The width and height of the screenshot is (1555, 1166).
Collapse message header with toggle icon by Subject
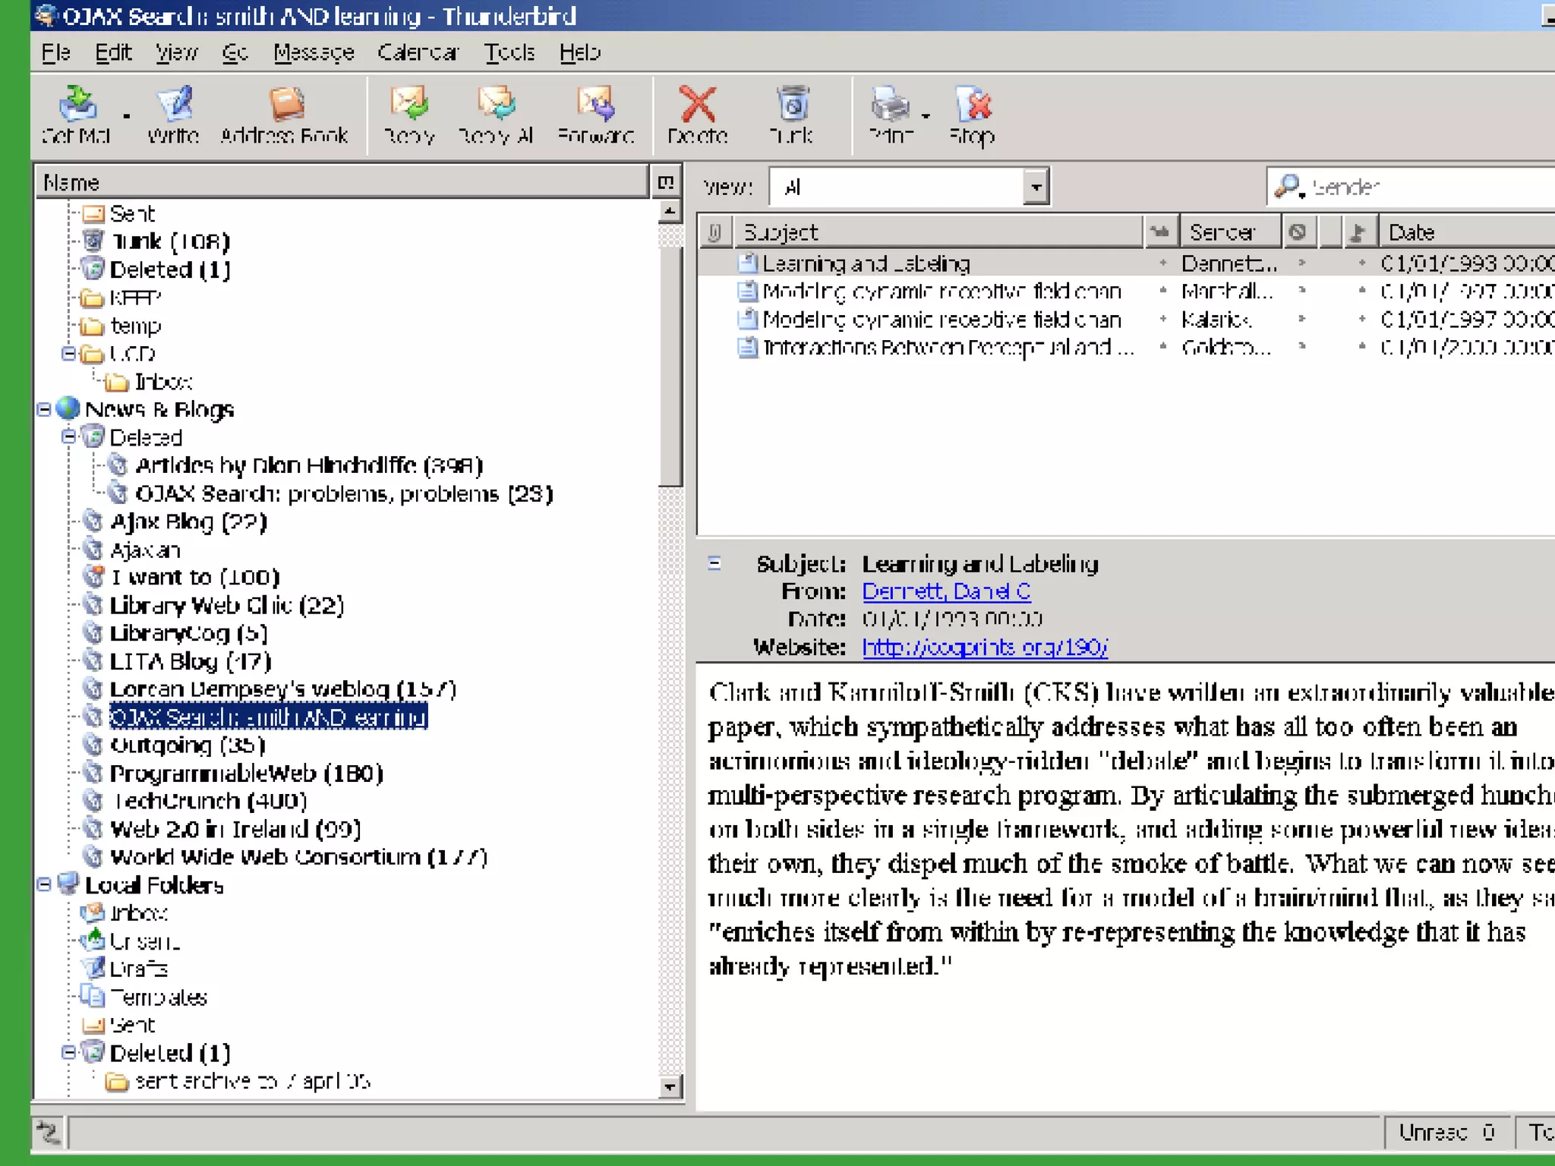[x=714, y=563]
